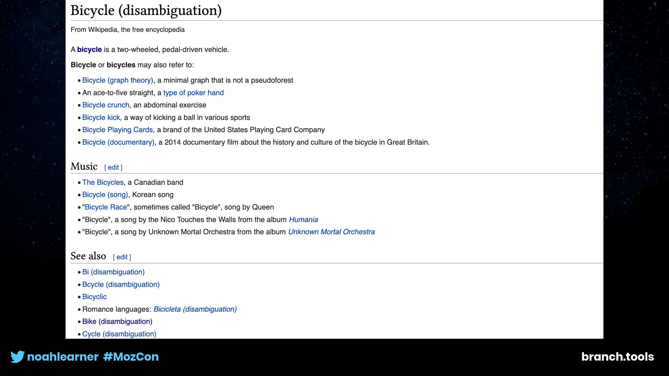Open the Bicycle crunch article
Viewport: 669px width, 376px height.
click(106, 105)
